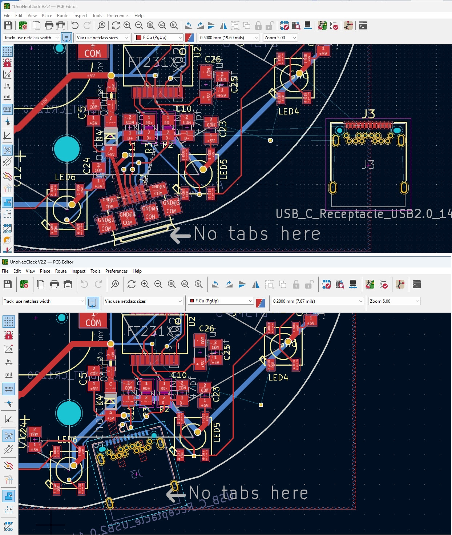This screenshot has height=535, width=452.
Task: Update PCB from schematic changes
Action: [x=321, y=25]
